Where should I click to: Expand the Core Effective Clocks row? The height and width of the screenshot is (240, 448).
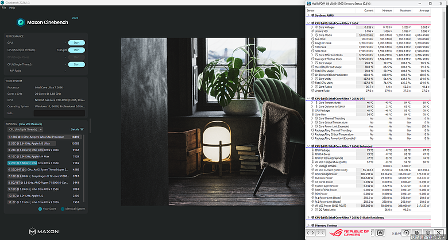[312, 55]
